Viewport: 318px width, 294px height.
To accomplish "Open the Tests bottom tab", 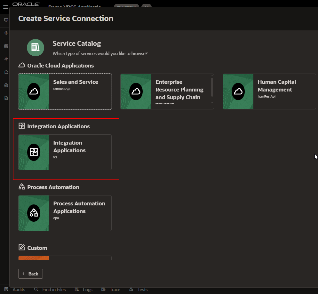I will 139,290.
